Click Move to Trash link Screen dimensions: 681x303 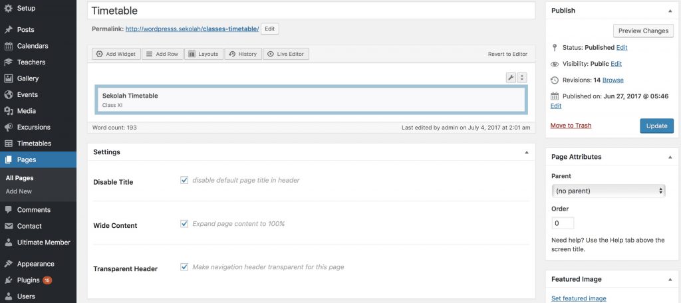tap(571, 126)
